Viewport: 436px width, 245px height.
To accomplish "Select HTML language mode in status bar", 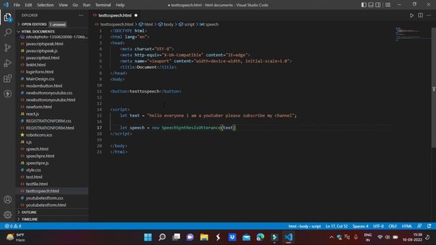I will click(407, 226).
